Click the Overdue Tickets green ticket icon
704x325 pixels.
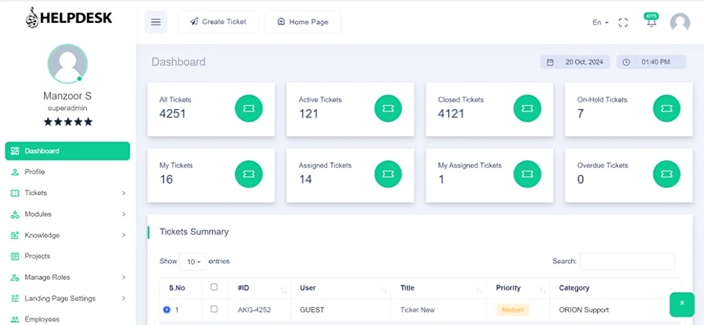pyautogui.click(x=667, y=174)
